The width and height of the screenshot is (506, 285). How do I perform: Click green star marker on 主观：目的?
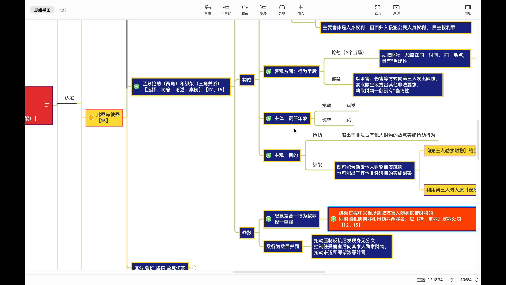click(269, 155)
